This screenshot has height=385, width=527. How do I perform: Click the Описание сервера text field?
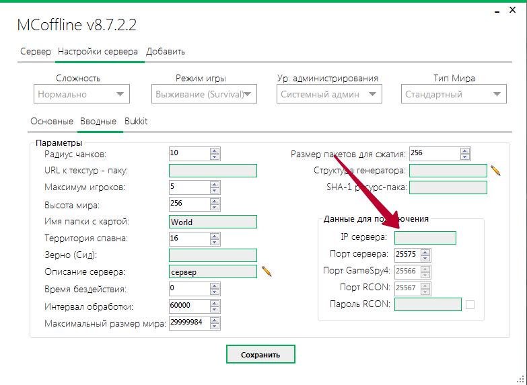click(x=213, y=271)
